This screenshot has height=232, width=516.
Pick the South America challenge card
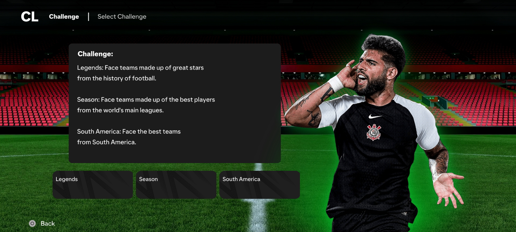click(x=260, y=185)
